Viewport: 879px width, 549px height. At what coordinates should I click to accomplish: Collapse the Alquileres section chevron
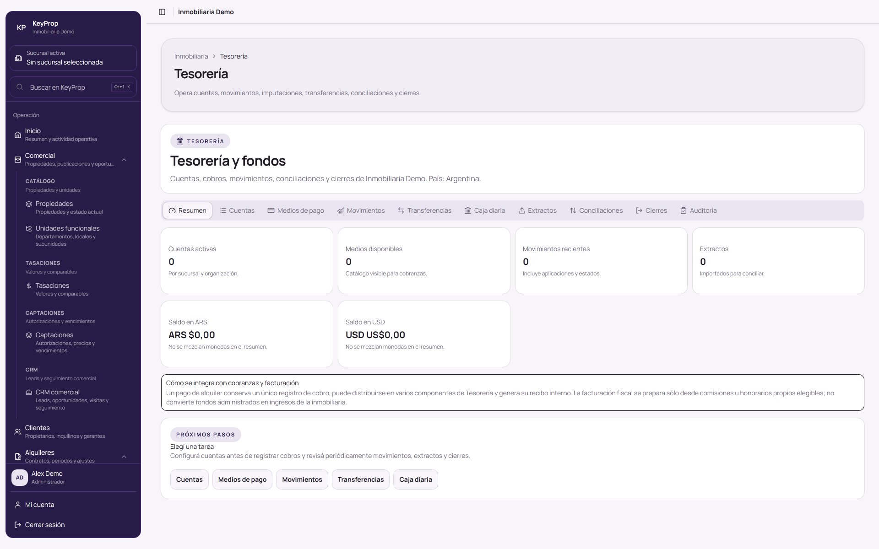click(x=124, y=457)
